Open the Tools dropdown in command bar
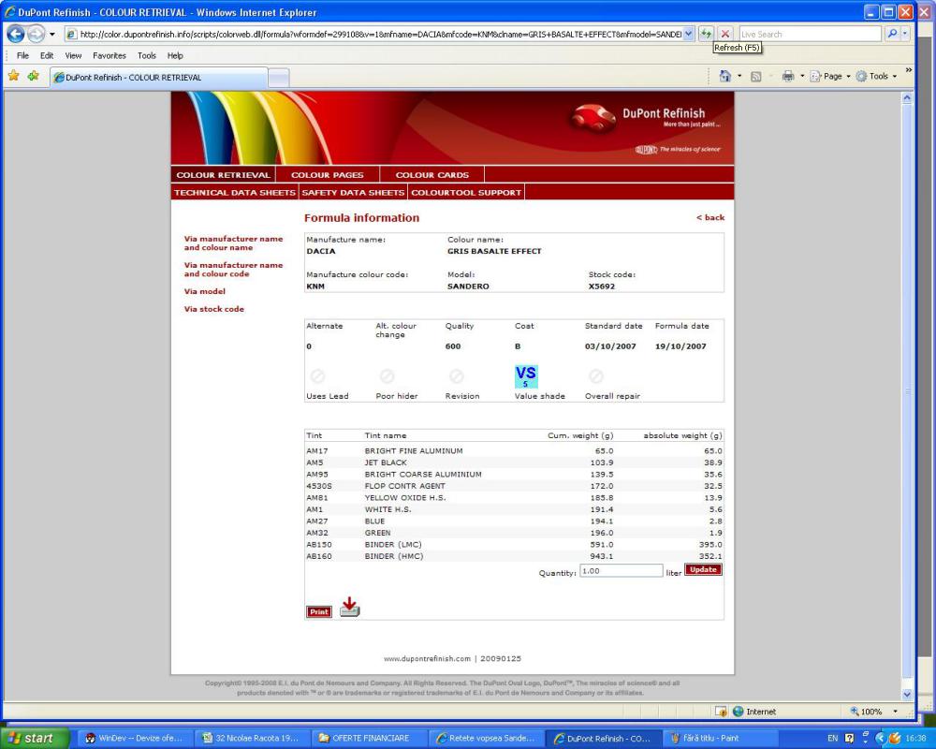The width and height of the screenshot is (936, 749). [x=877, y=77]
